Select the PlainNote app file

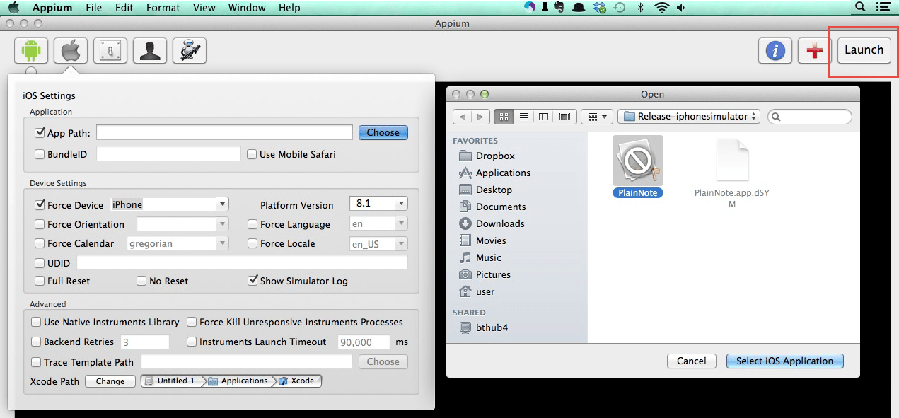637,167
